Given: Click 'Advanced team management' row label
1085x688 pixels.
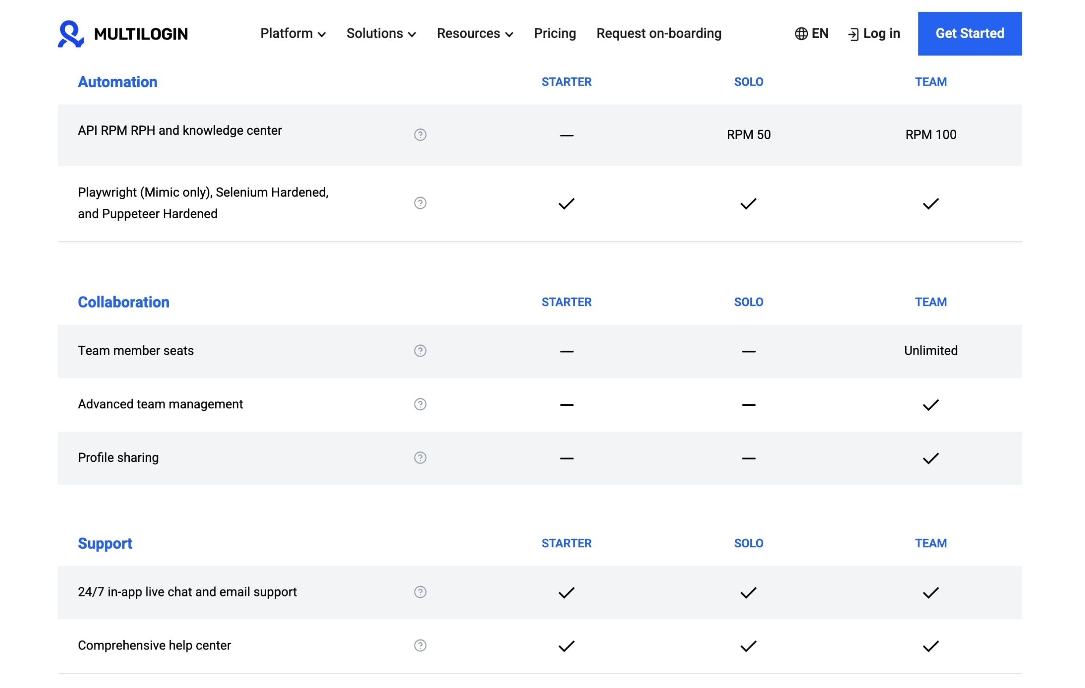Looking at the screenshot, I should (x=160, y=404).
